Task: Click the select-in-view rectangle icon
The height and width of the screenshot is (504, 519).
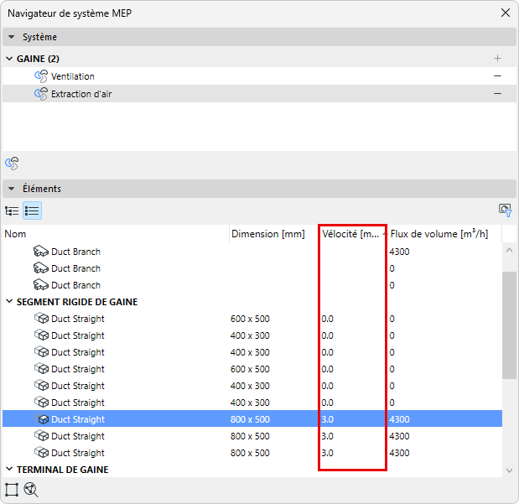Action: point(12,490)
